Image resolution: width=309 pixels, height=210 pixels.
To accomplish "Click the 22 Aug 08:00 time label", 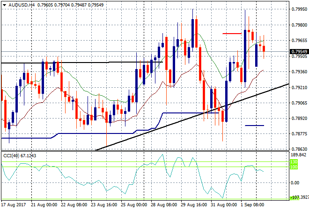I will 74,205.
